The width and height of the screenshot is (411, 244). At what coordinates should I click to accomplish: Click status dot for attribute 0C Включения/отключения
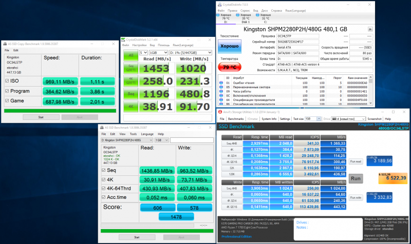221,95
